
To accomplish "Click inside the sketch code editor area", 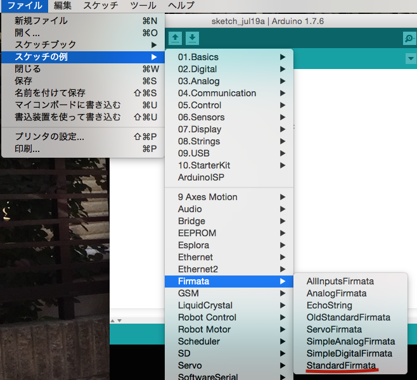I will point(355,170).
